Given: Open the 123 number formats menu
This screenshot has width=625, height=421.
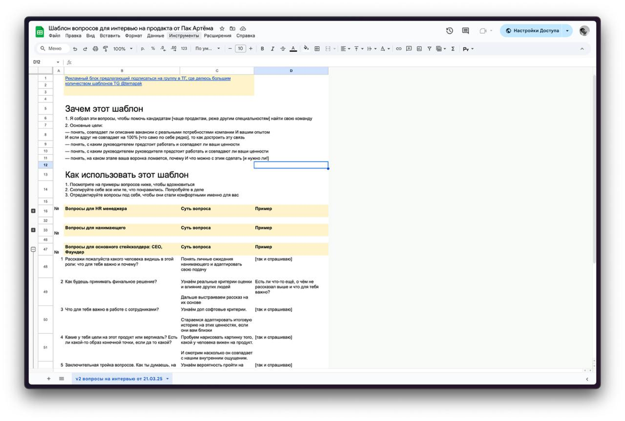Looking at the screenshot, I should click(184, 49).
